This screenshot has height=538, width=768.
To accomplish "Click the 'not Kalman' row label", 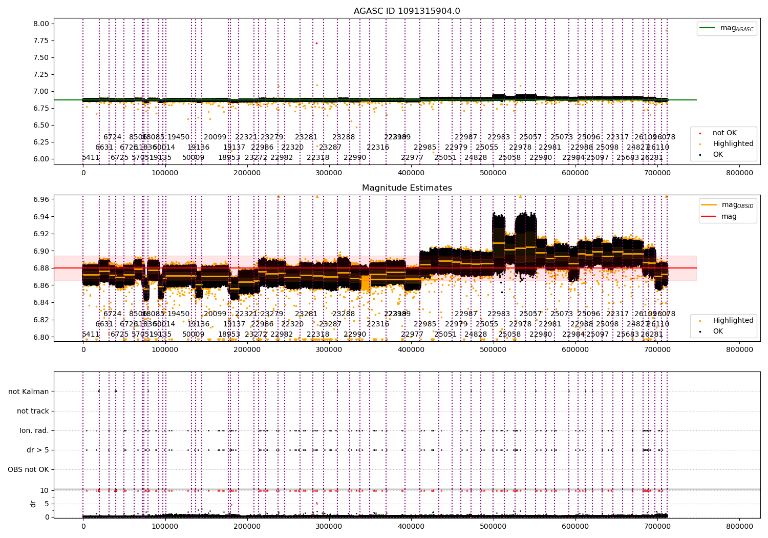I will click(29, 391).
